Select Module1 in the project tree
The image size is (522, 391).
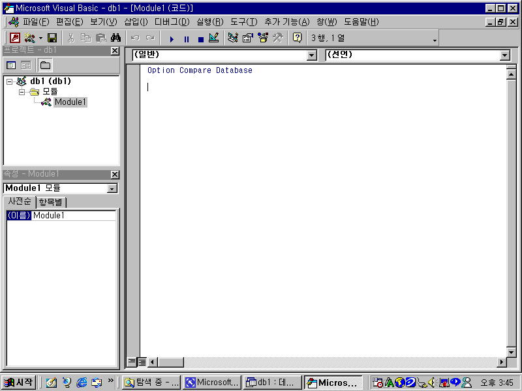(70, 102)
